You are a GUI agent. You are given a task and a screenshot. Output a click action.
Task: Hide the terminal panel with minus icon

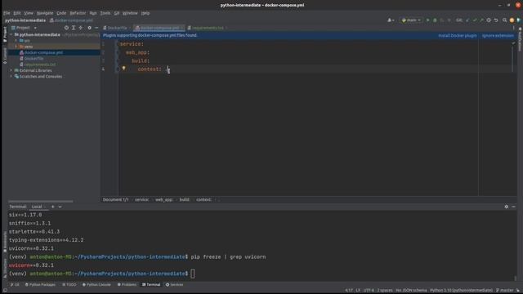tap(514, 207)
